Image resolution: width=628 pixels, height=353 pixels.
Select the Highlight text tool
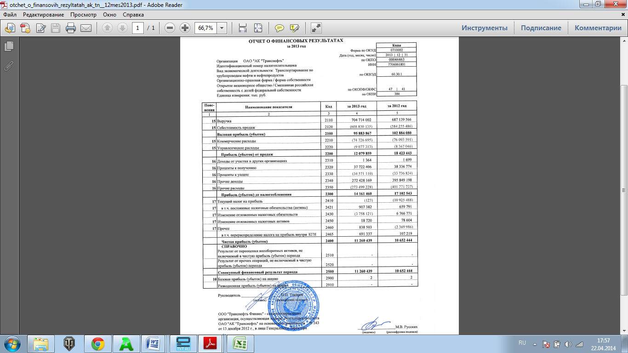(x=294, y=28)
